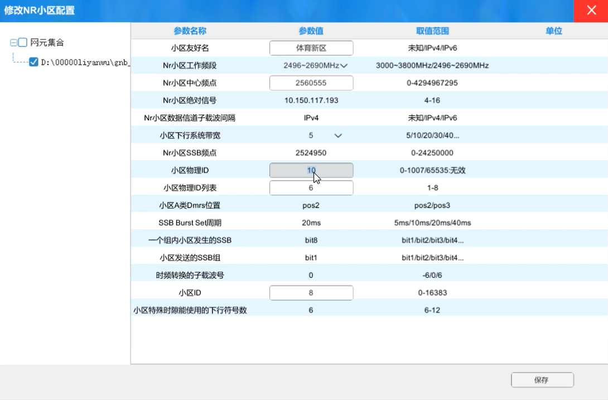608x400 pixels.
Task: Click the 取值范围 column header
Action: tap(432, 31)
